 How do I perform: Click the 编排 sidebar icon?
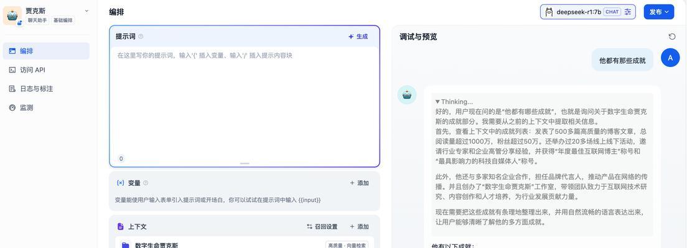(12, 51)
